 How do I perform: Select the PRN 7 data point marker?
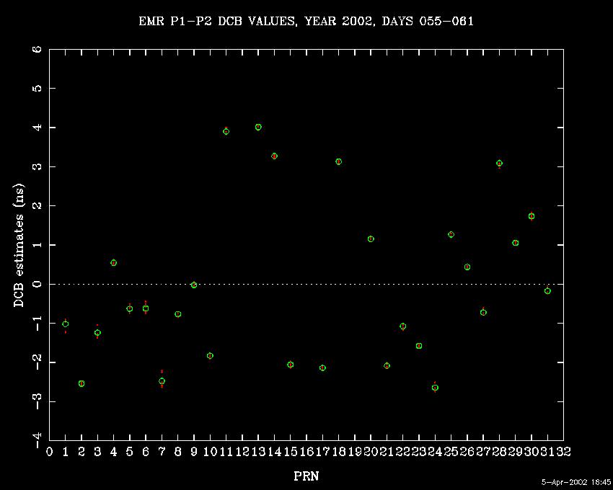coord(162,381)
